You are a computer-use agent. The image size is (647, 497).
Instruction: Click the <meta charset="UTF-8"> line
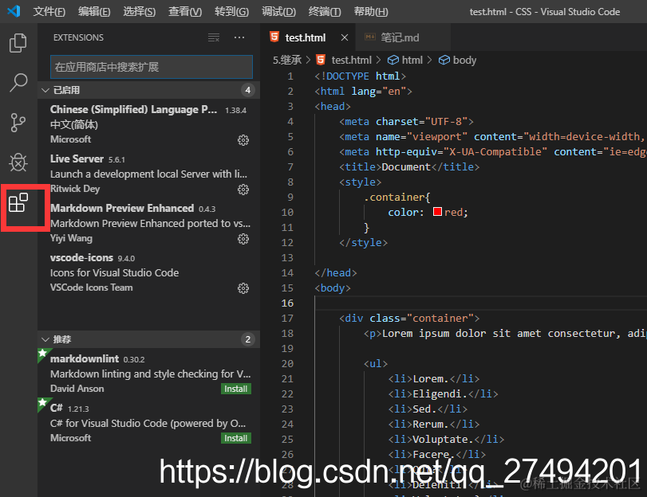(406, 122)
